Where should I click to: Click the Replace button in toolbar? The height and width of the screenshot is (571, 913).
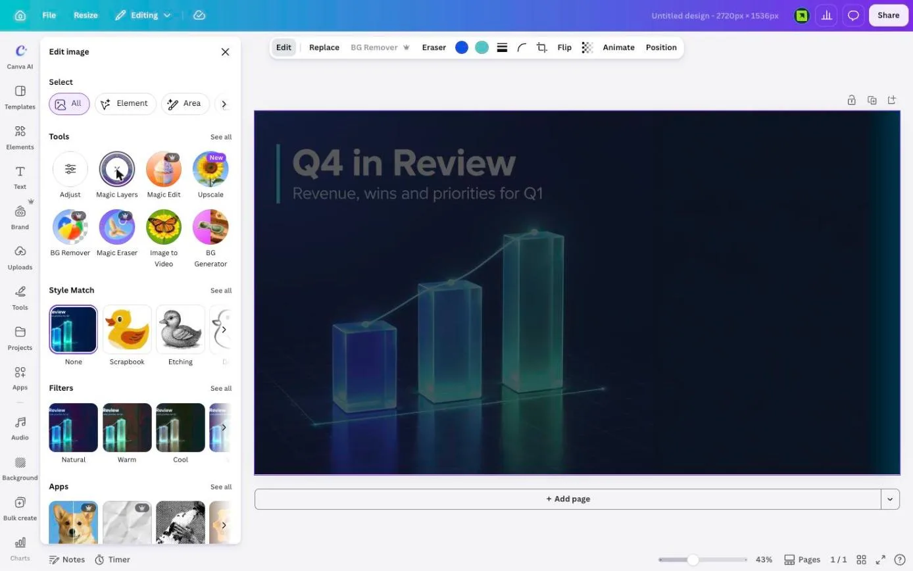click(324, 47)
